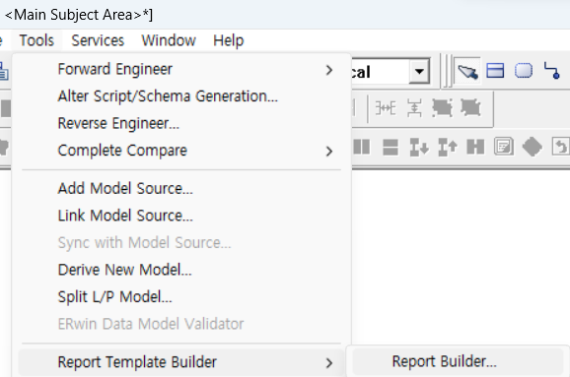Open the Window menu
Viewport: 570px width, 377px height.
pos(169,40)
